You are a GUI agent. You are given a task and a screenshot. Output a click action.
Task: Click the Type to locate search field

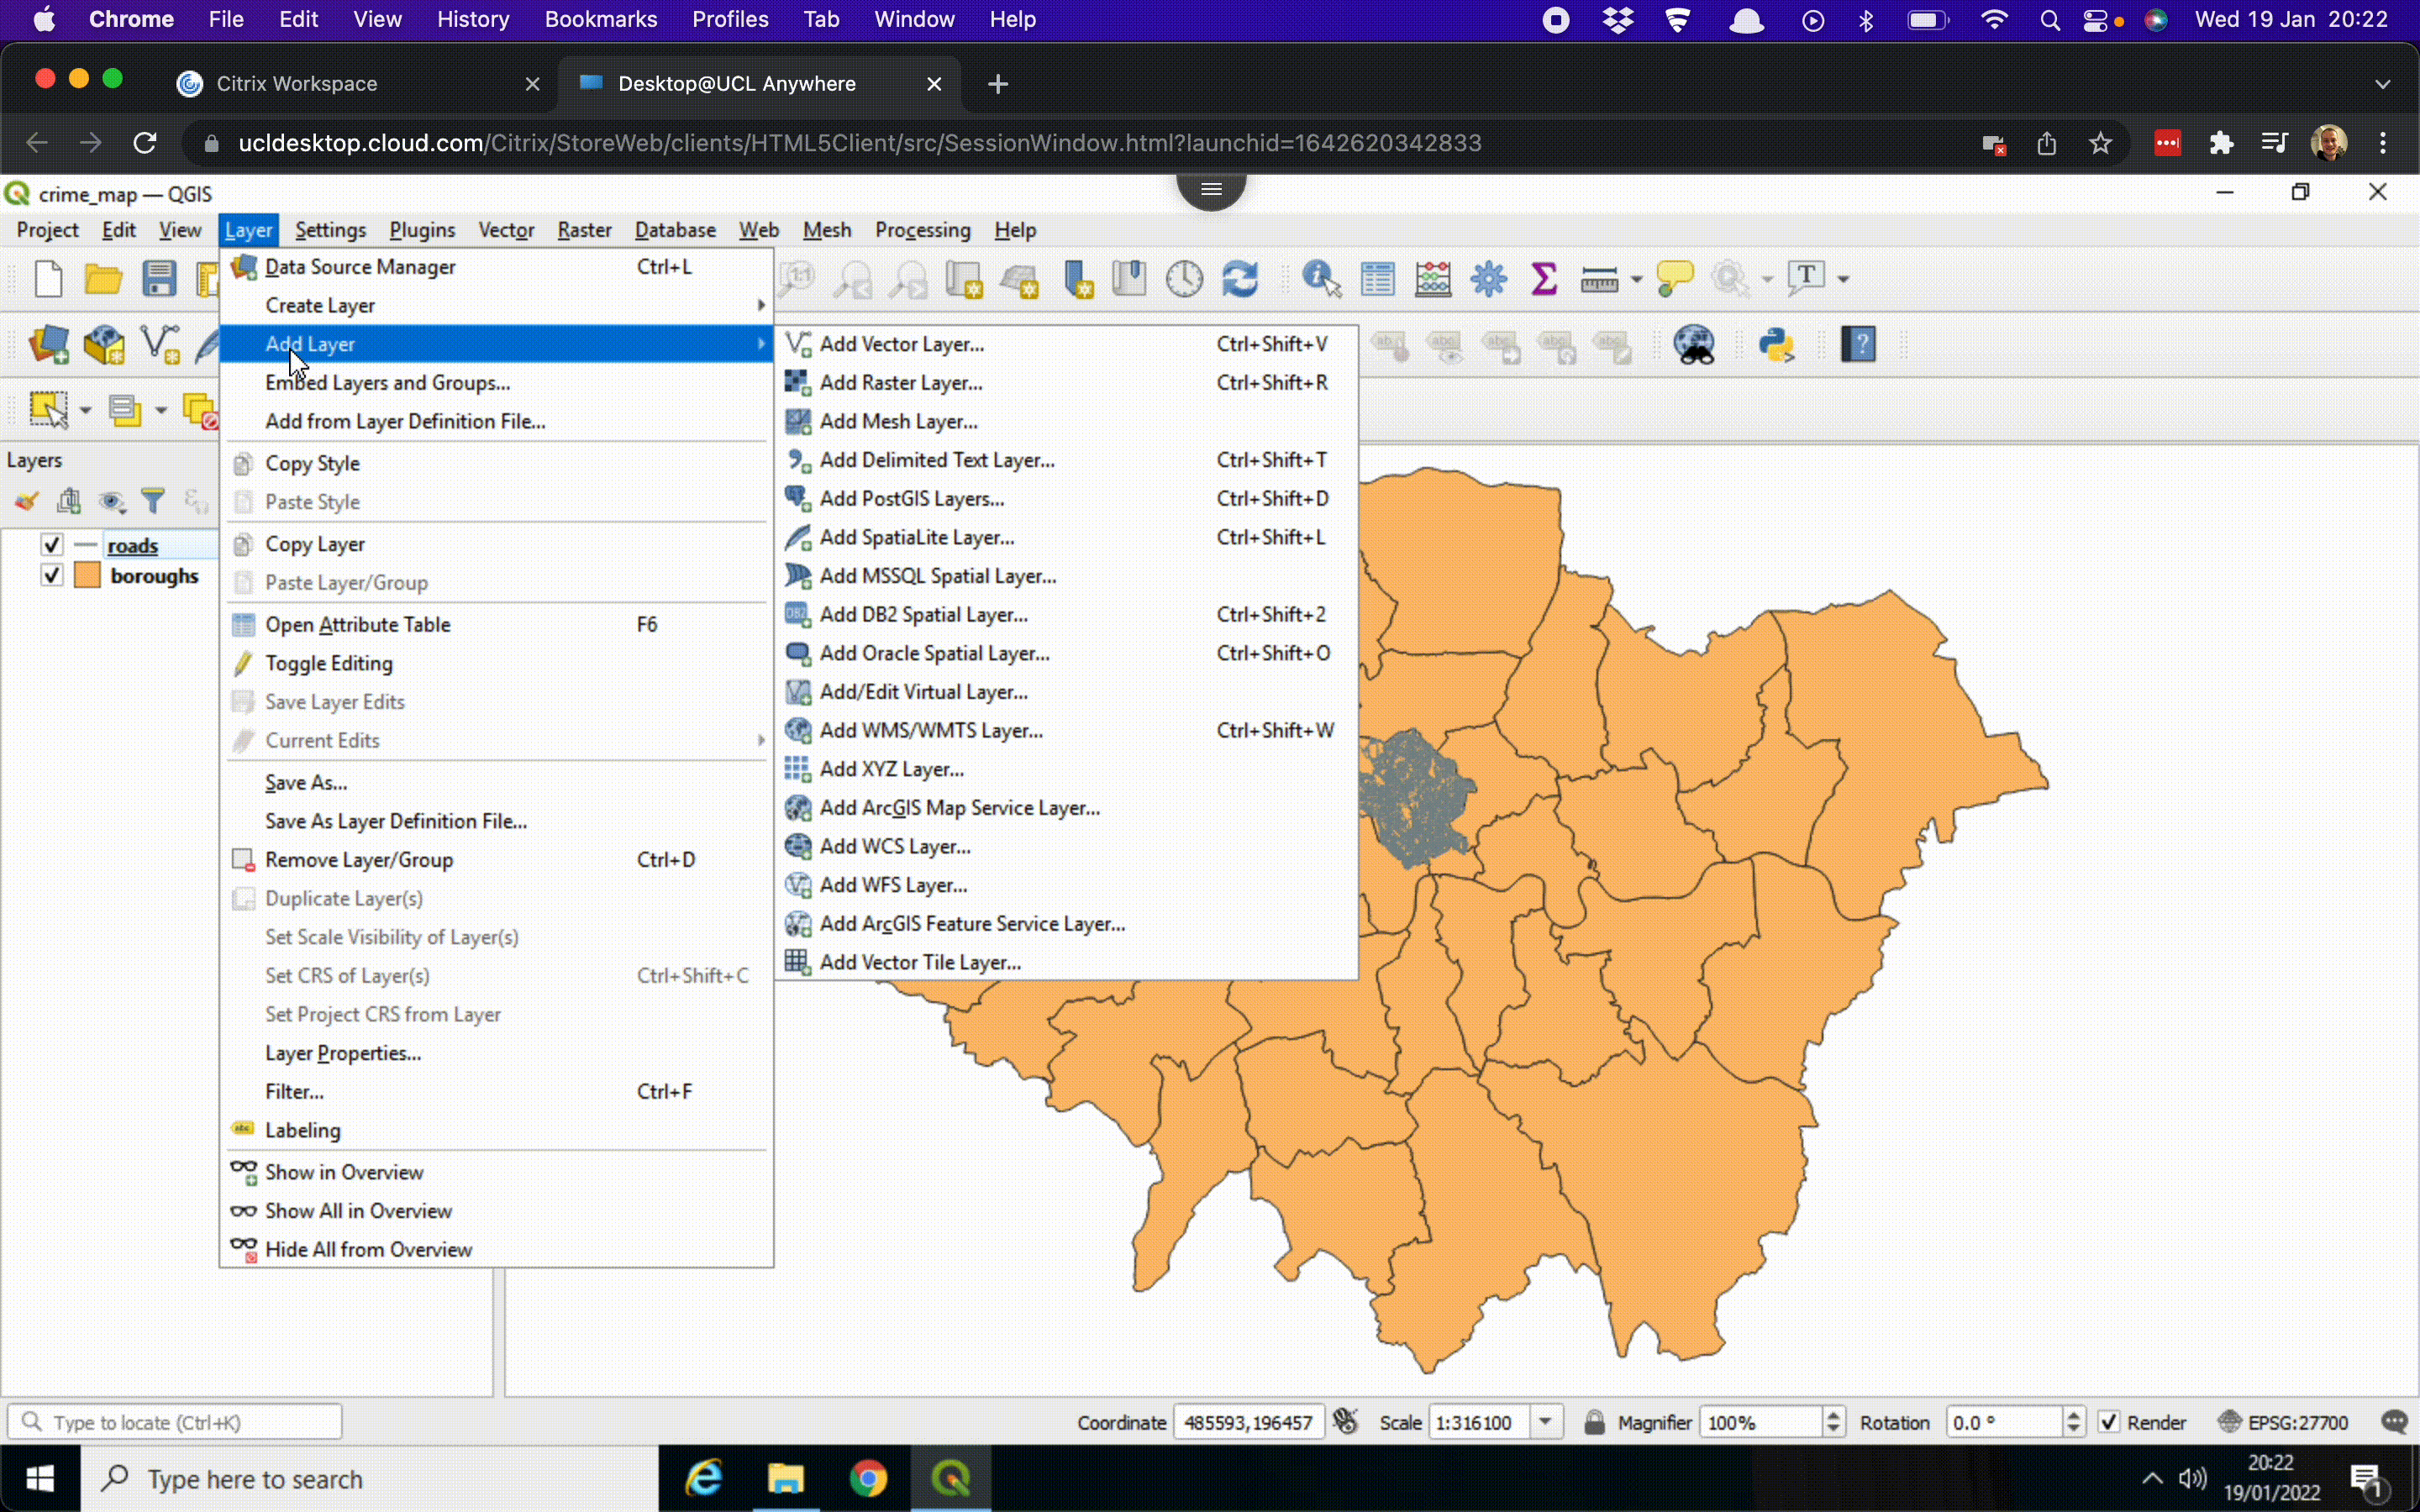175,1421
